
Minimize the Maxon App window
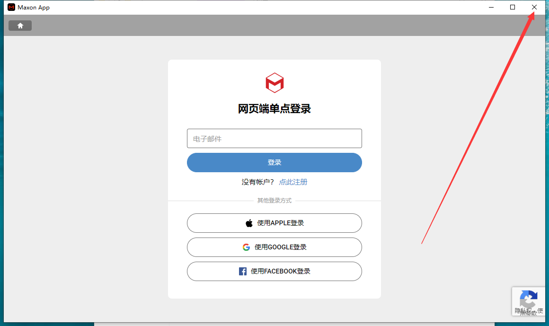click(x=491, y=8)
